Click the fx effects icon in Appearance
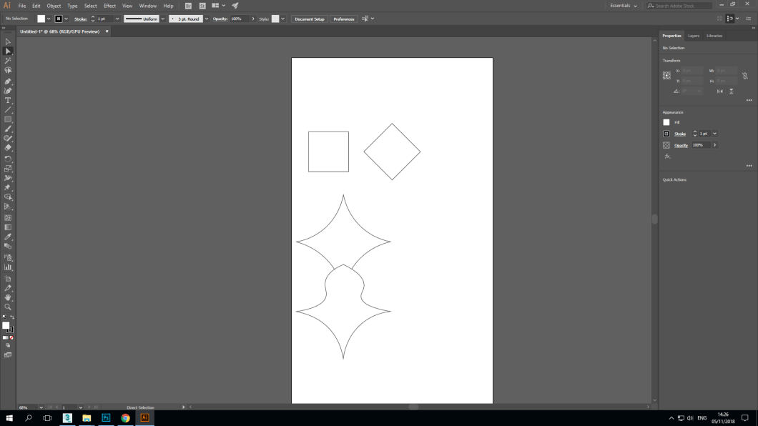This screenshot has width=758, height=426. click(x=667, y=156)
